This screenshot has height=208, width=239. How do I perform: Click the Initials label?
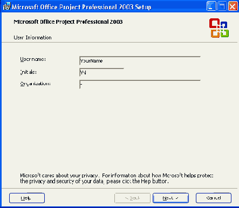[29, 72]
